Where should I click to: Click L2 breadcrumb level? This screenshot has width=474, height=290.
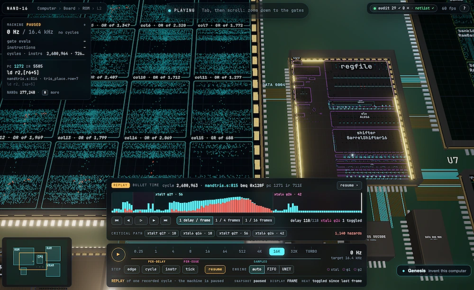tap(99, 9)
